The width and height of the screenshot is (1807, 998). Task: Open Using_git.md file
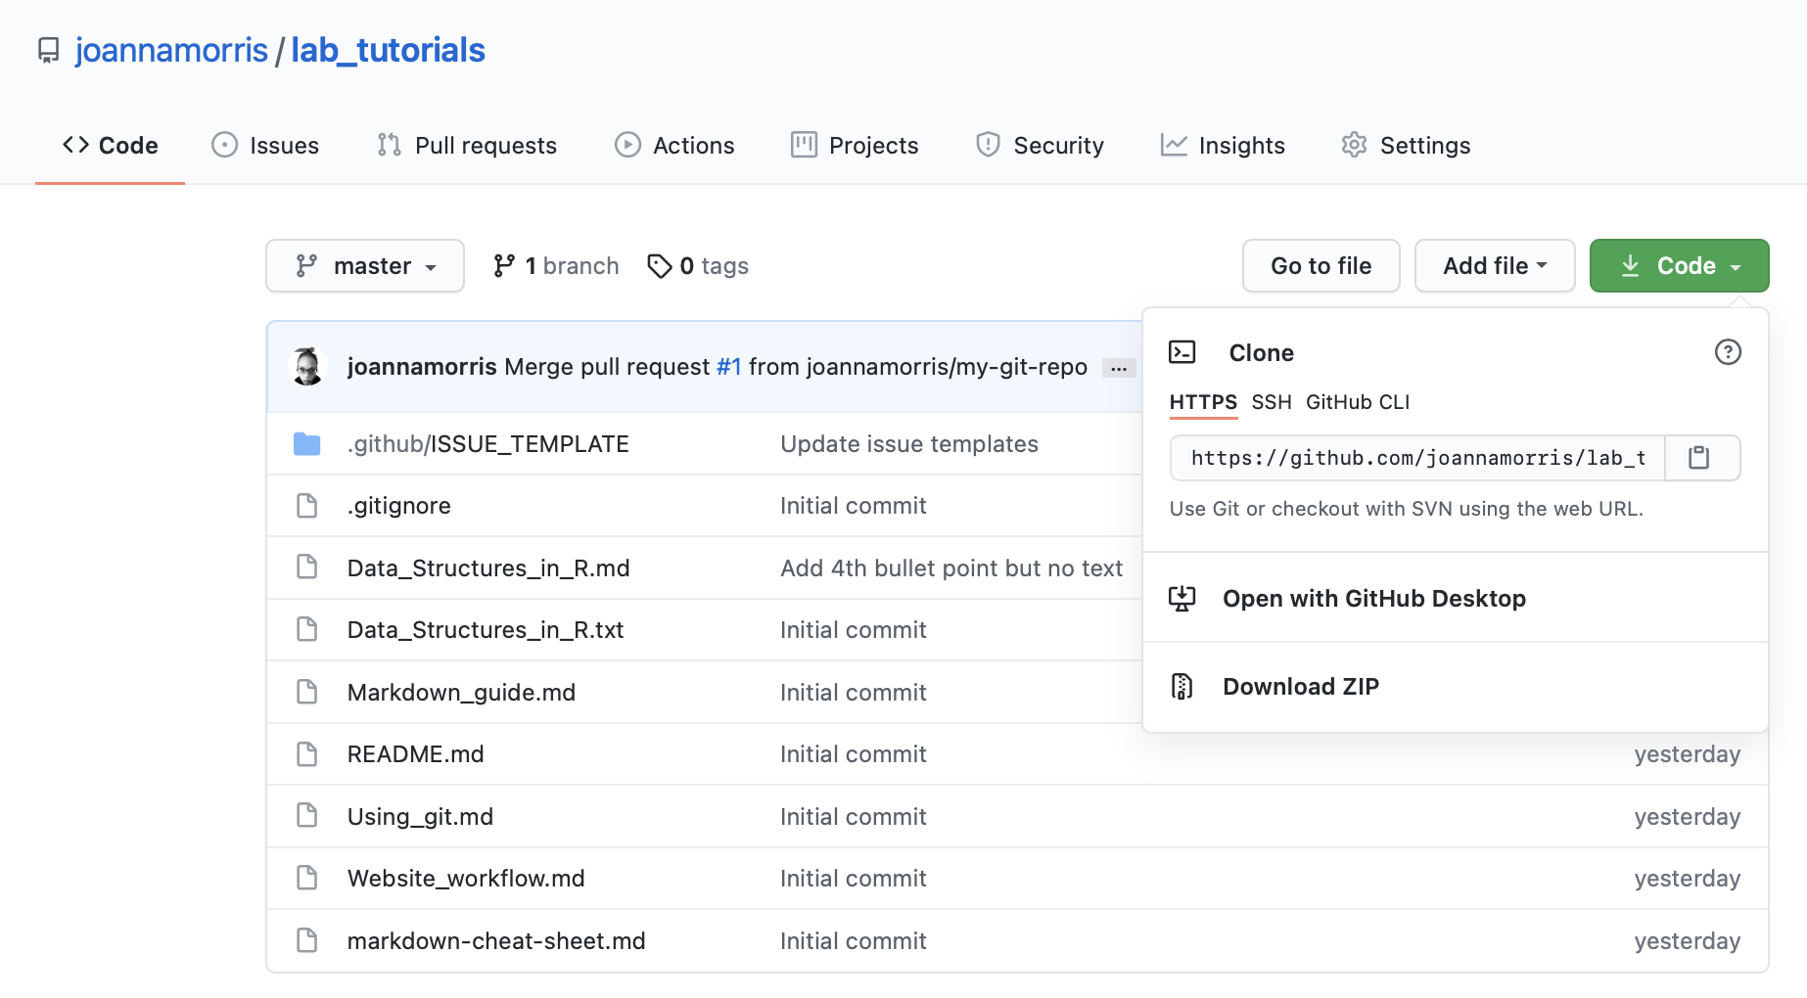[x=420, y=816]
